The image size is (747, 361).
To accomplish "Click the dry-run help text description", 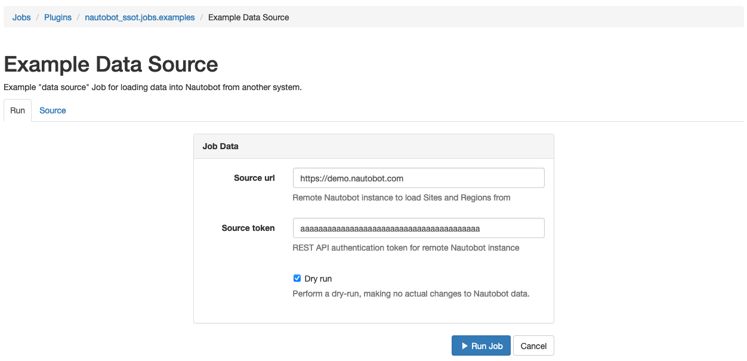I will [411, 294].
